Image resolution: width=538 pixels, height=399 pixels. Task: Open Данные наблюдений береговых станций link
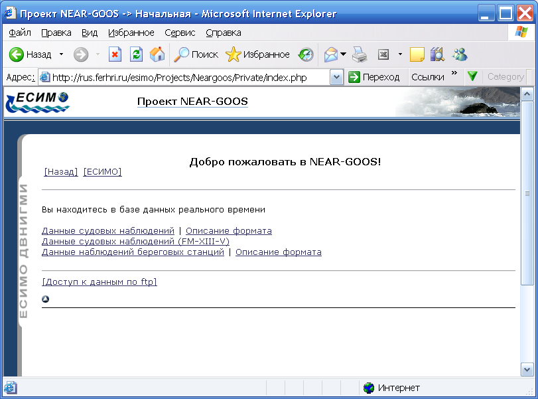pyautogui.click(x=133, y=252)
